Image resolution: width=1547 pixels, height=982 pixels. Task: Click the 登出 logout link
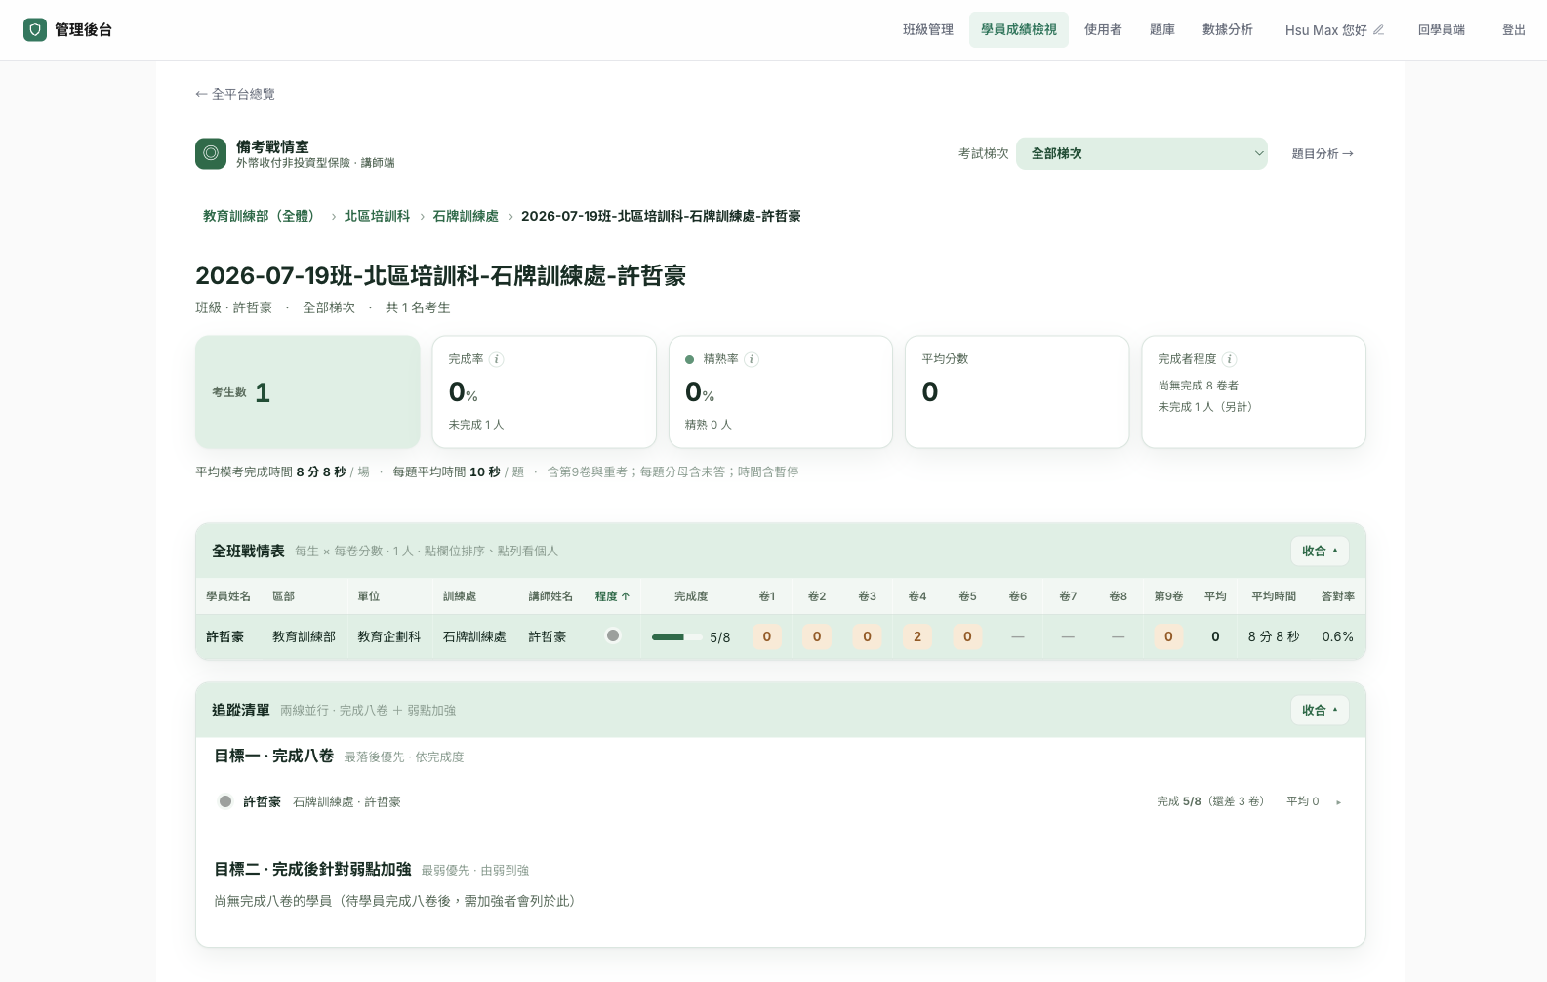tap(1514, 30)
